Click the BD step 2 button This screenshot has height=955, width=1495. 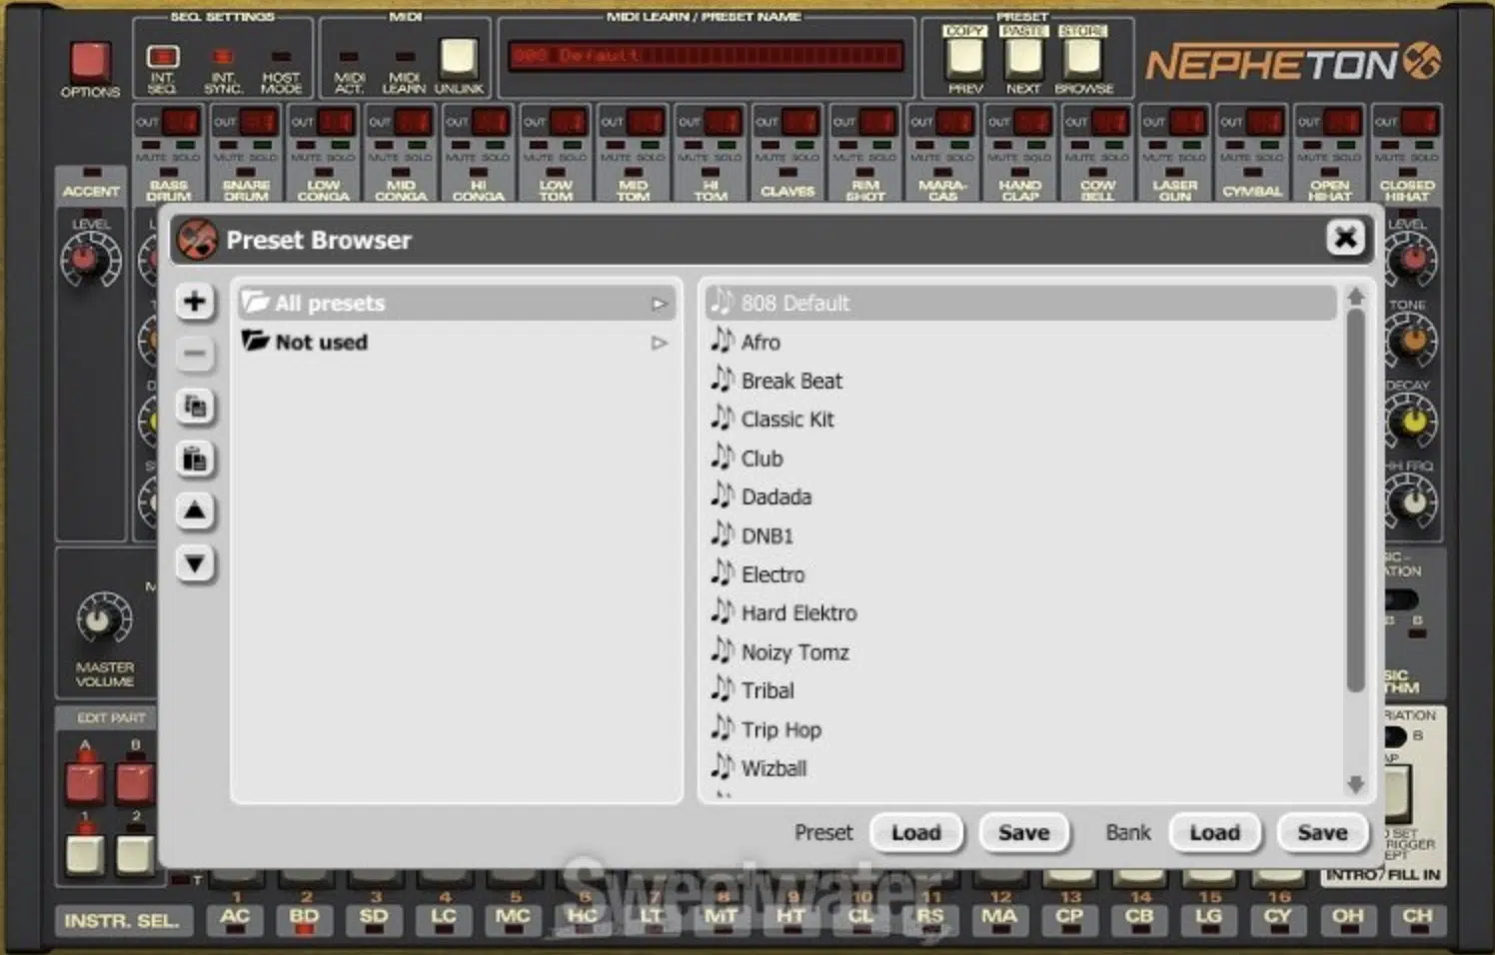305,917
